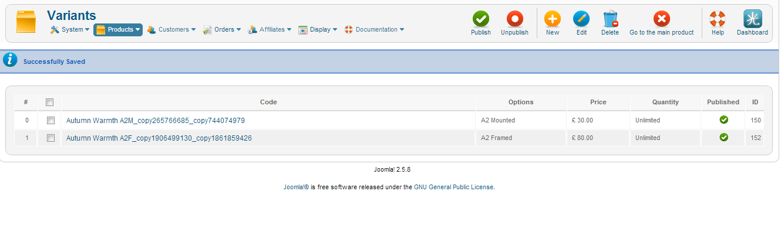Viewport: 781px width, 249px height.
Task: Click the Affiliates menu icon
Action: [x=253, y=30]
